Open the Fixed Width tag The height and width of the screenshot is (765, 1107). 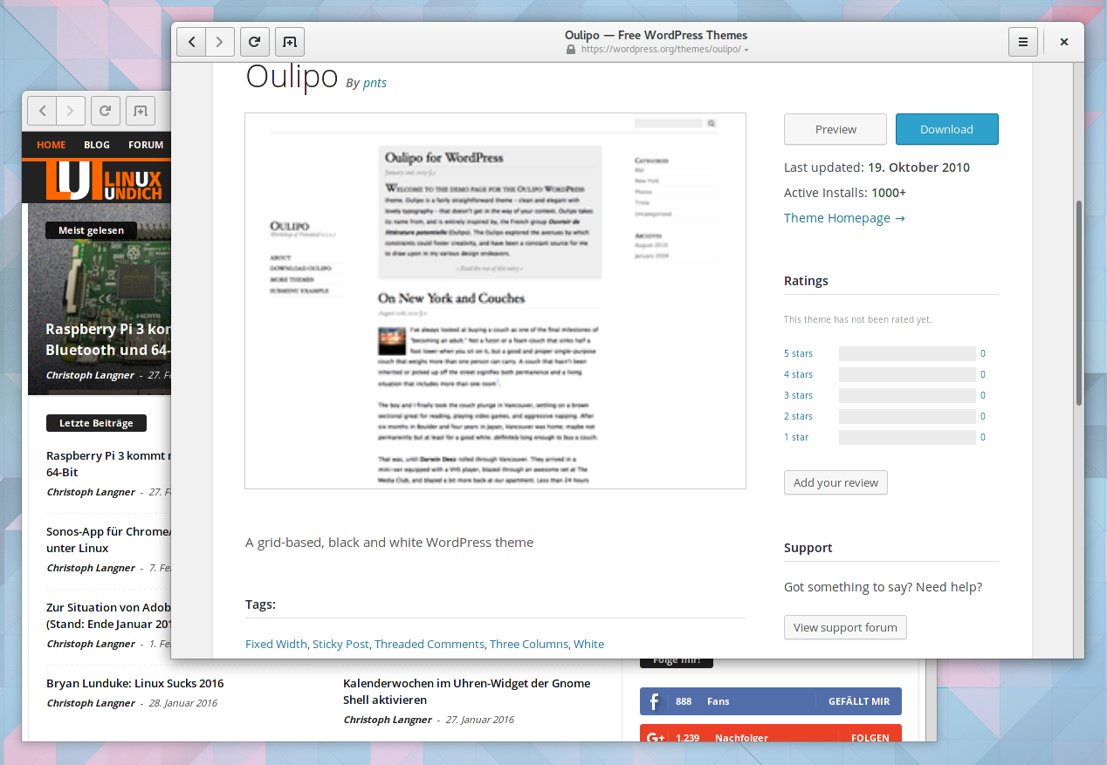[x=276, y=644]
